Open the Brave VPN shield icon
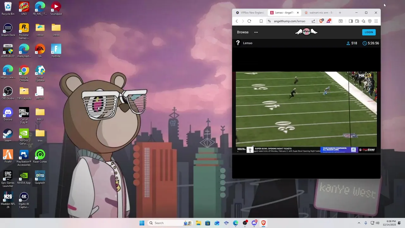The height and width of the screenshot is (228, 405). click(x=370, y=21)
